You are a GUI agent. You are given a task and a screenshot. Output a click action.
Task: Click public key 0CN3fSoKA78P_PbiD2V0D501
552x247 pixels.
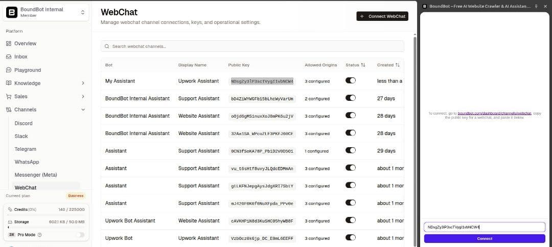(x=262, y=151)
